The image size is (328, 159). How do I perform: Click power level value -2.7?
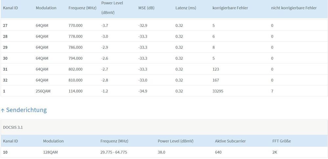(105, 69)
